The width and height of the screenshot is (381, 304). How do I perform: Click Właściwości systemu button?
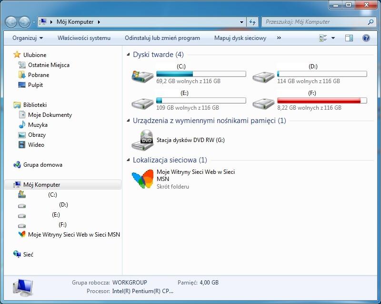coord(84,38)
